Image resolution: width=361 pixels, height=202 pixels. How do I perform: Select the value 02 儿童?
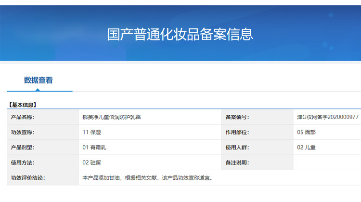pos(306,148)
